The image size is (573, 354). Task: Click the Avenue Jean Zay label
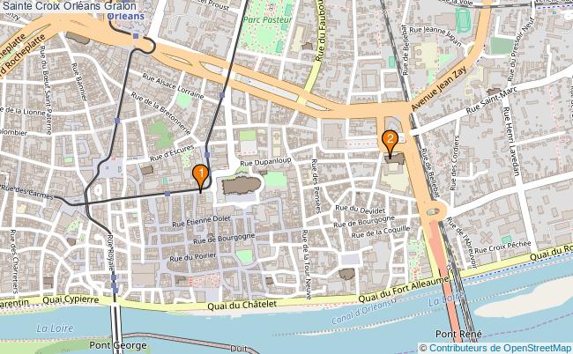[x=439, y=88]
